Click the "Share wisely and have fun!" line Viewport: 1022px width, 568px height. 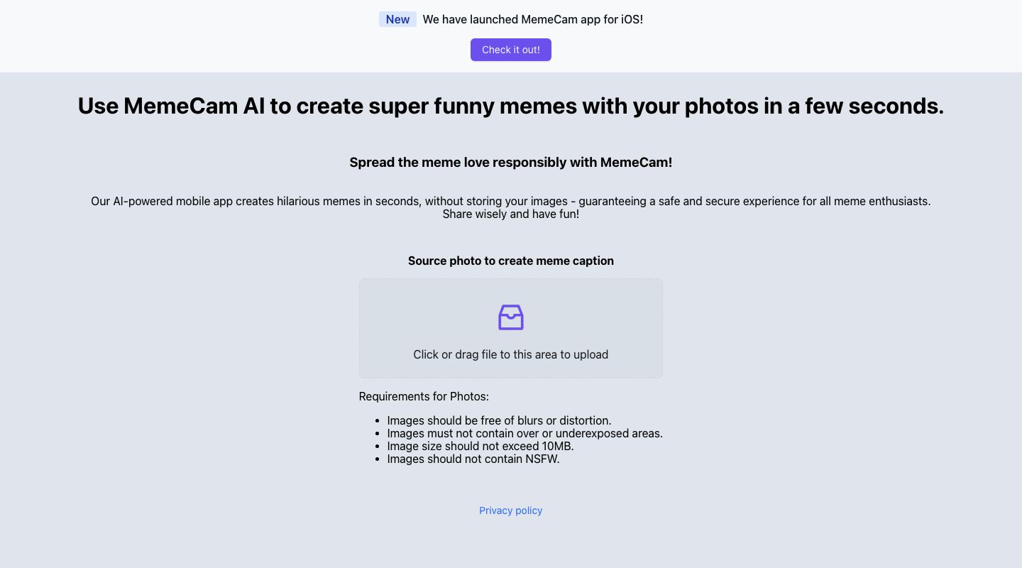click(x=510, y=214)
